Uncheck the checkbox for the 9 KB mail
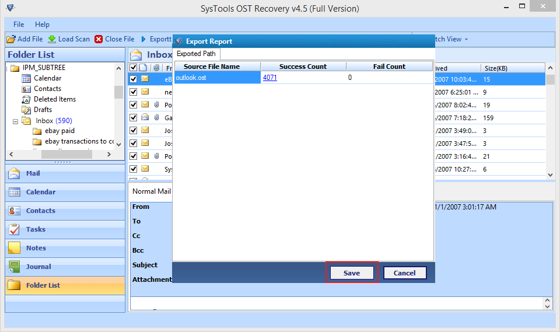Viewport: 560px width, 332px height. click(133, 92)
